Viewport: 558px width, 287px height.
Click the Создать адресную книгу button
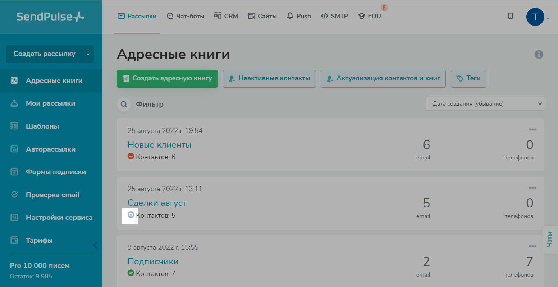pyautogui.click(x=167, y=79)
